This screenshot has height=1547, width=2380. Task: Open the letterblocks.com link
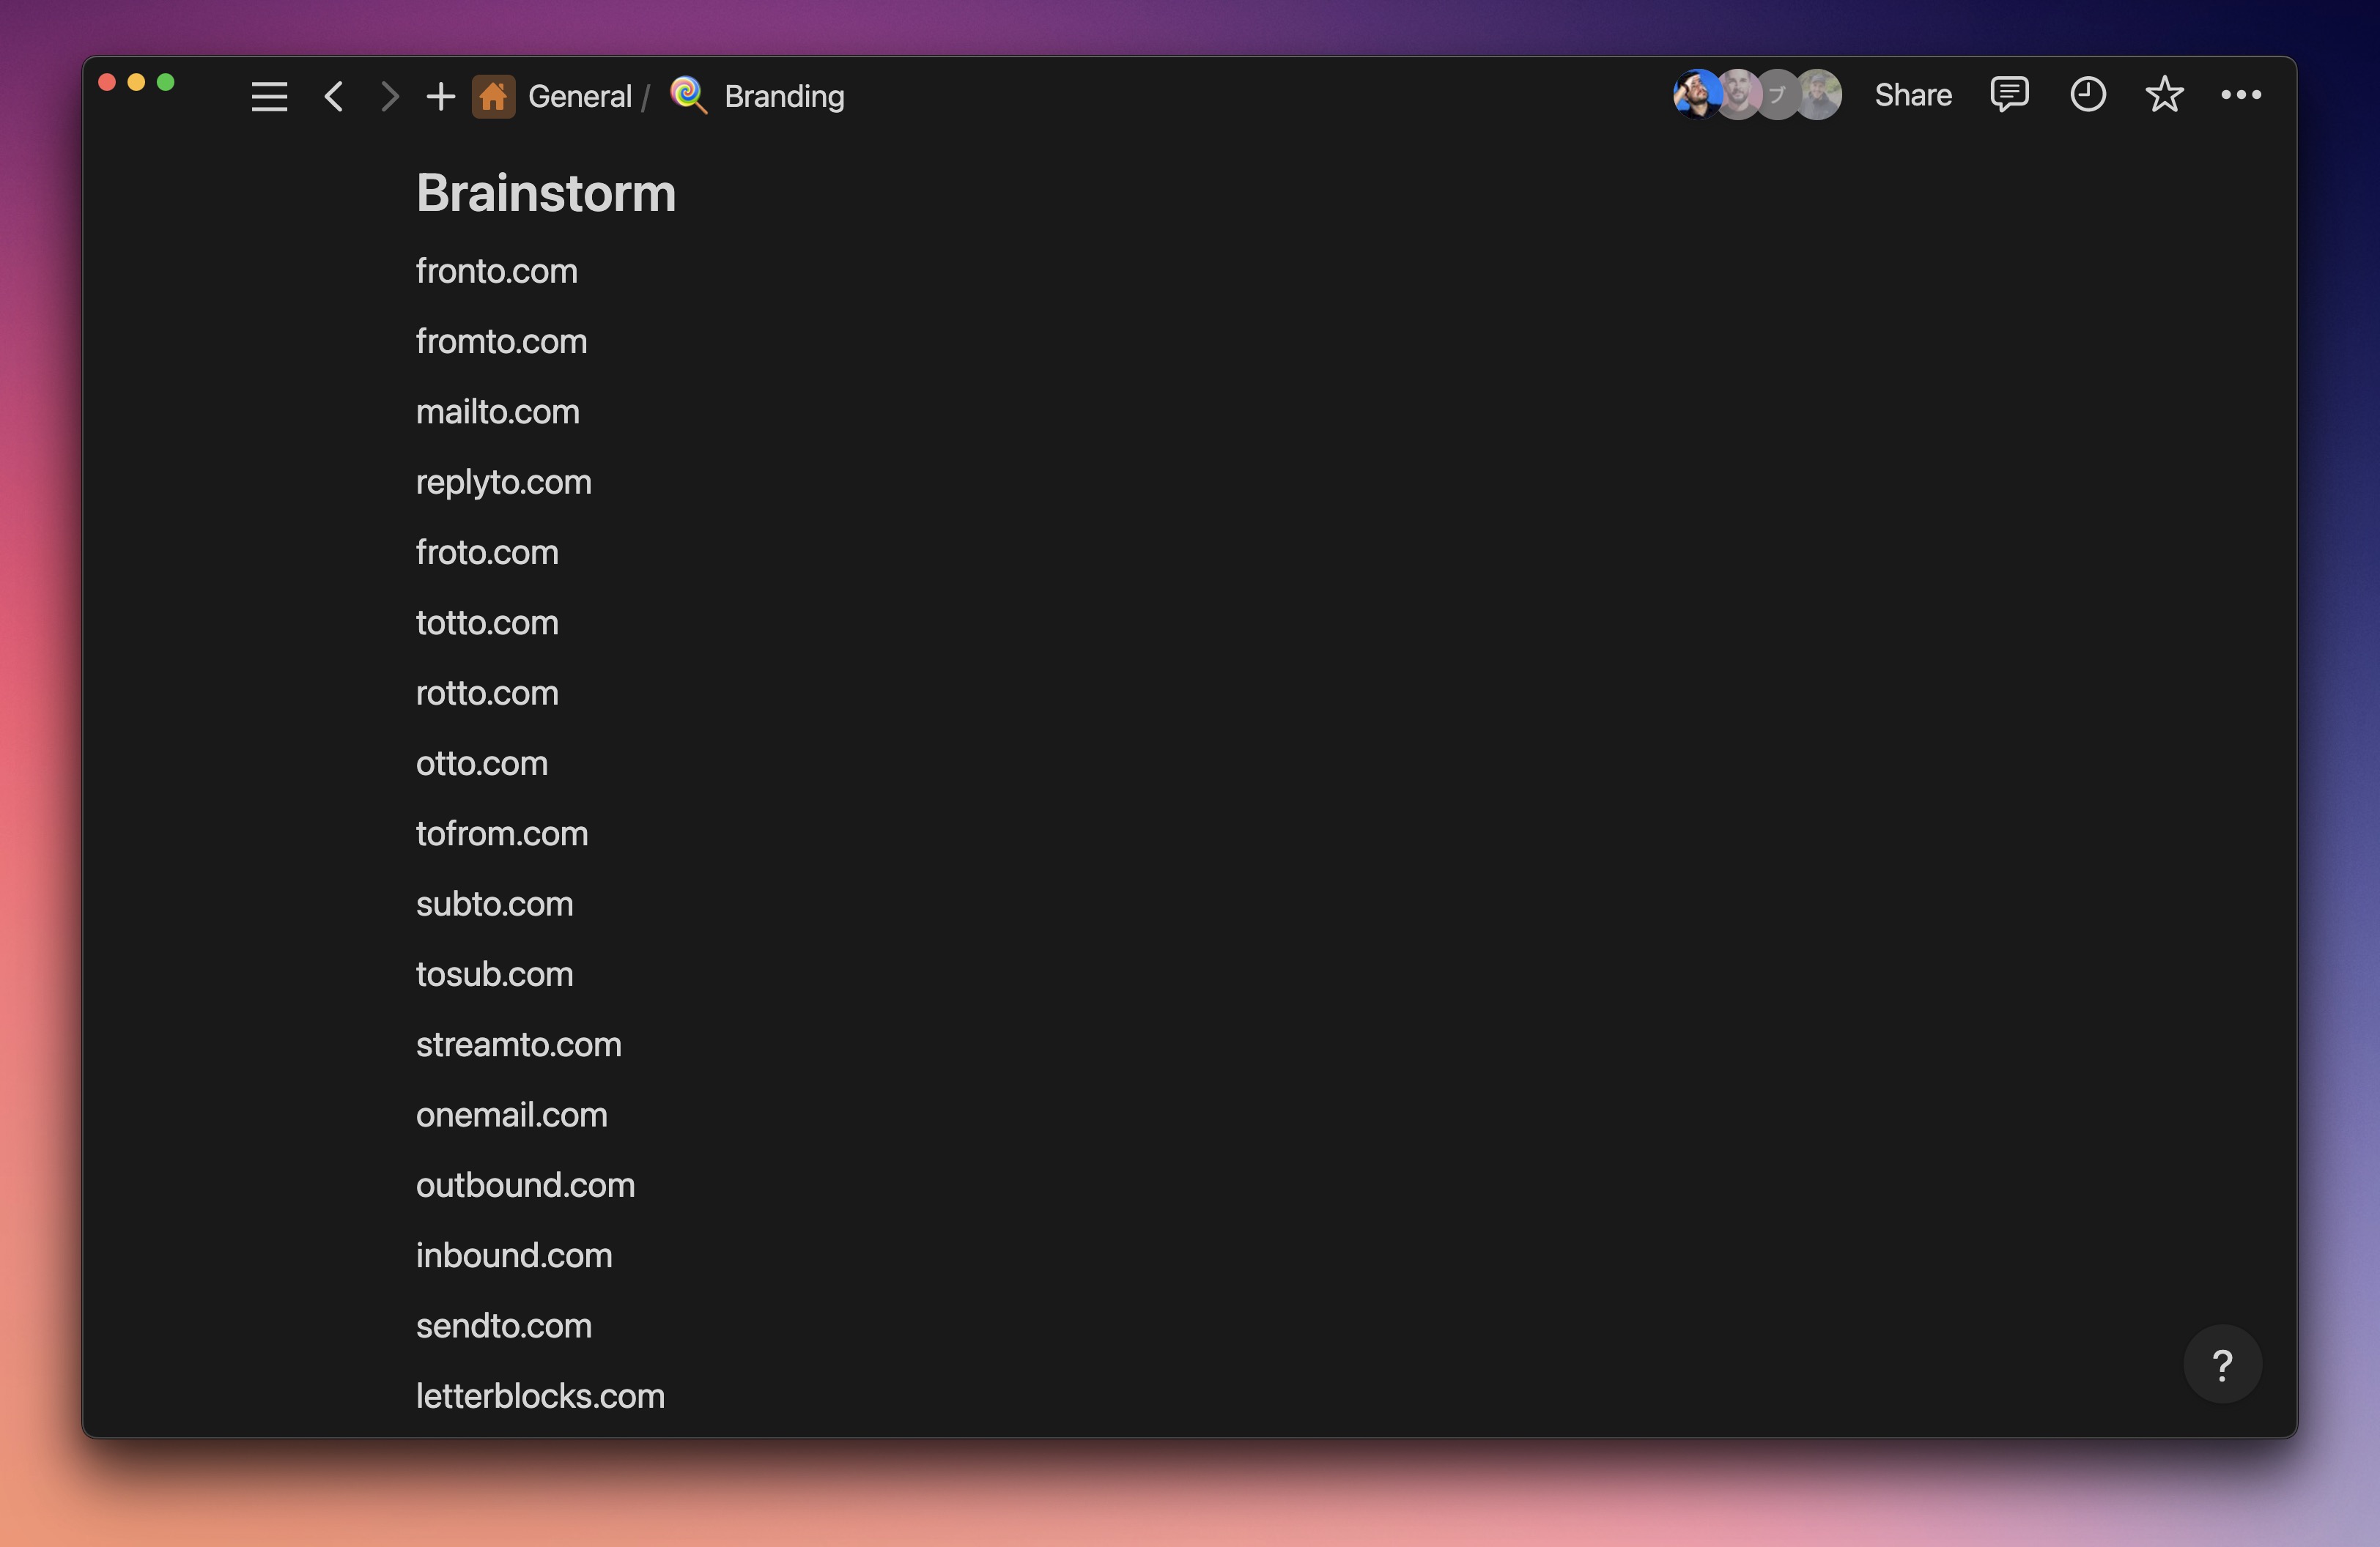[540, 1395]
